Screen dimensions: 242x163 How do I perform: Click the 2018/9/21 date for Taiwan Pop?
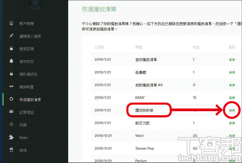coord(103,148)
